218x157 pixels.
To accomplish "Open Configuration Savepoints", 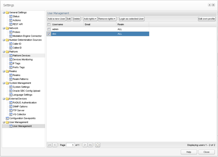I will (x=22, y=118).
